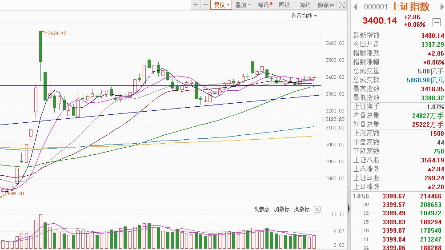Screen dimensions: 445x250
Task: Zoom out the chart with minus icon
Action: point(205,5)
